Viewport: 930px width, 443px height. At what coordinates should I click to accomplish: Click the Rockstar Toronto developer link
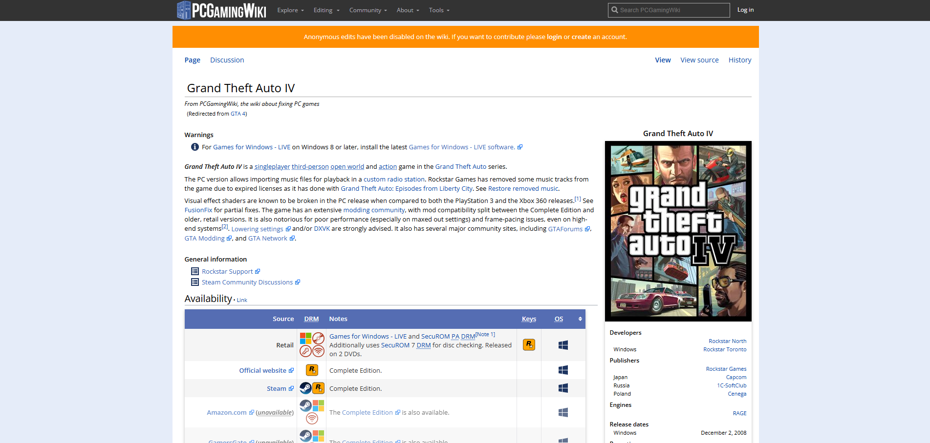[x=725, y=350]
